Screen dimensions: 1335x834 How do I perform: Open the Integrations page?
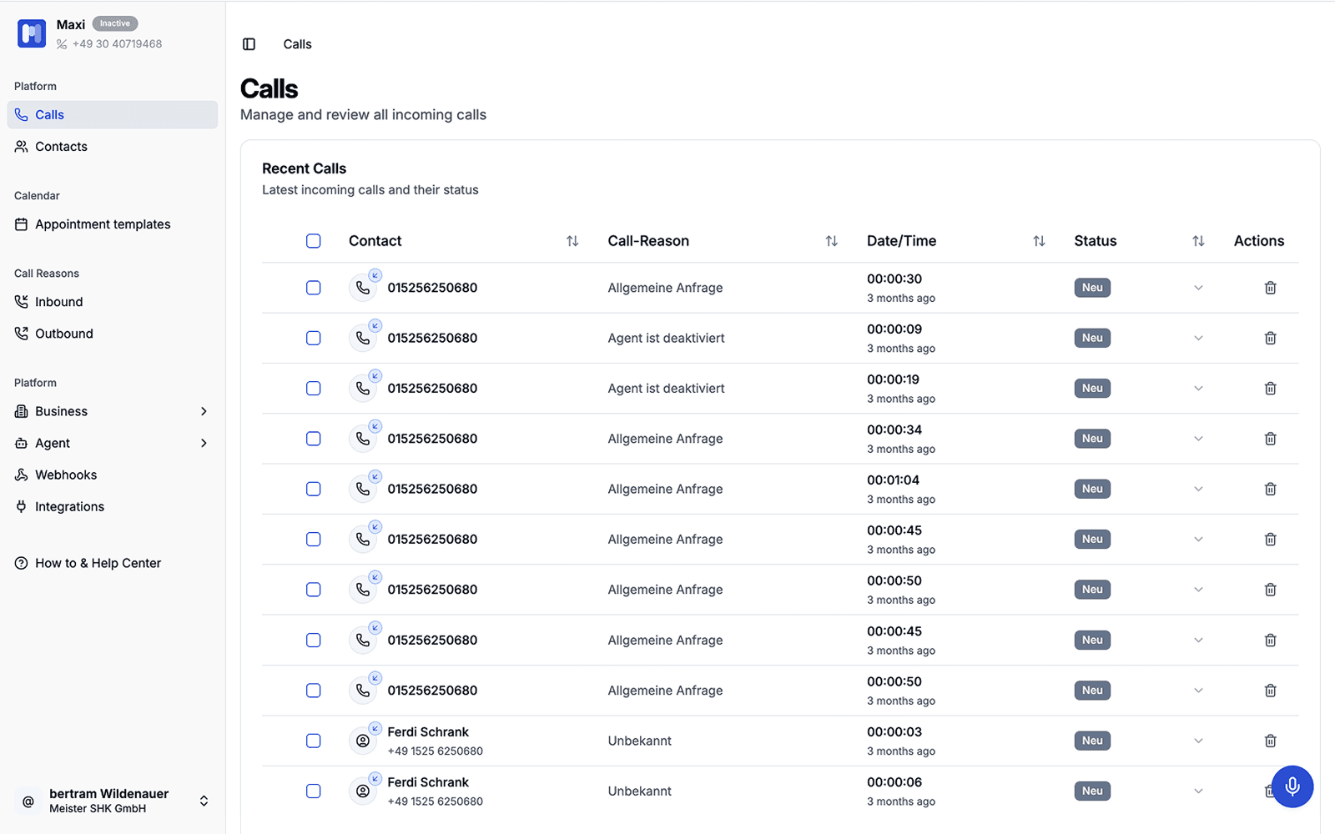point(113,506)
